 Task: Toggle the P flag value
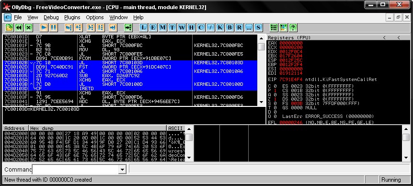[x=275, y=91]
